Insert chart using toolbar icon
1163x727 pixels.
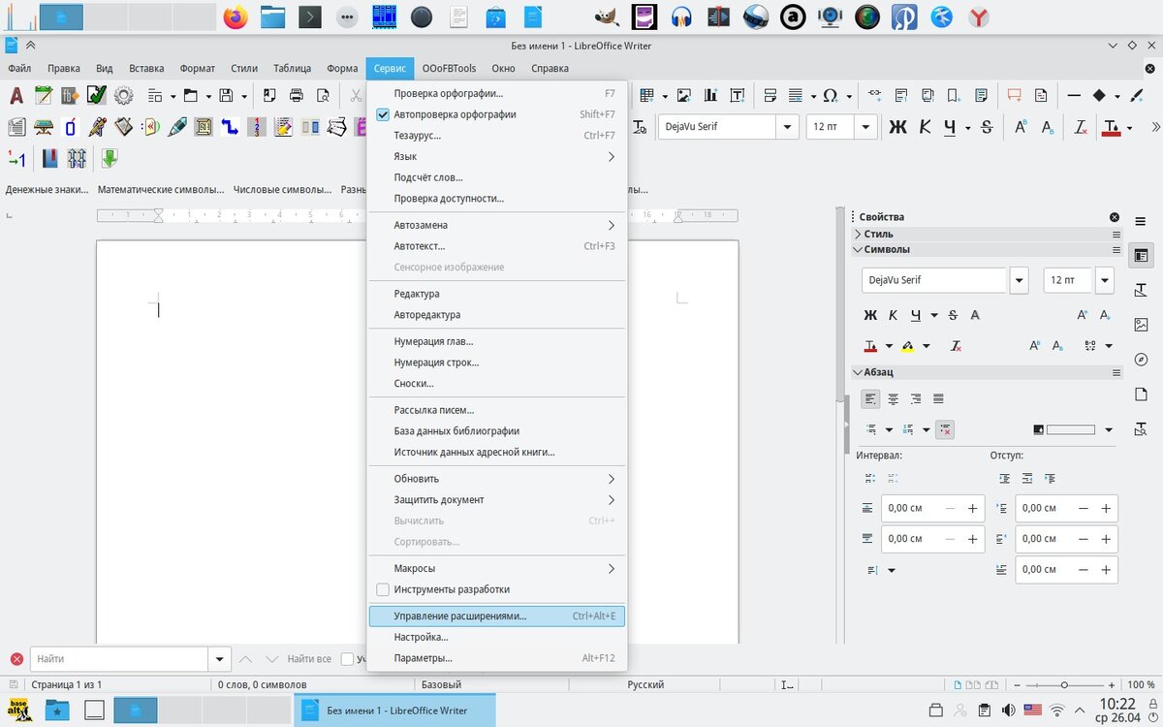pos(710,95)
